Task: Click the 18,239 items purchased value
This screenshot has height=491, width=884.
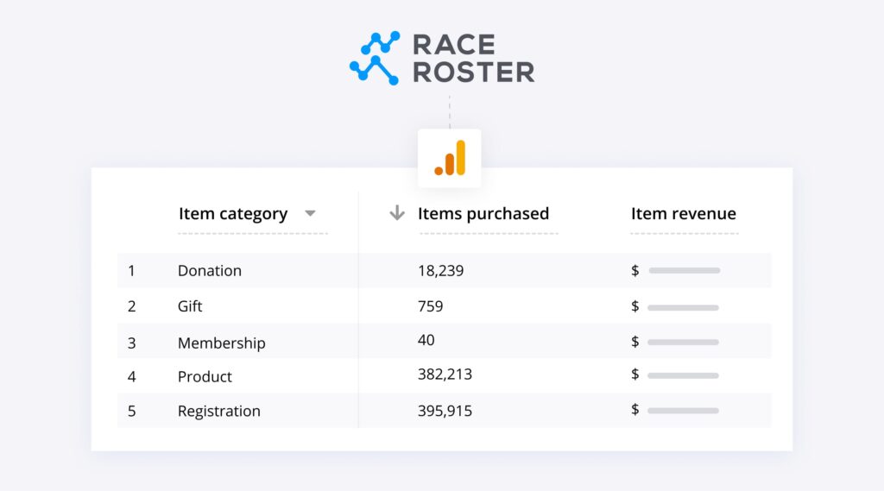Action: (440, 271)
